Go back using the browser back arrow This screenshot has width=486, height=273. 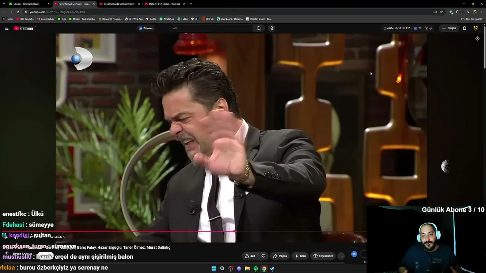4,12
